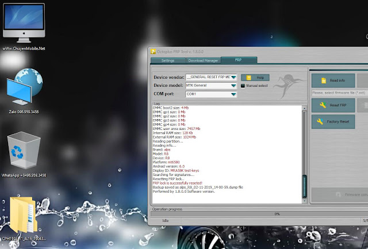Click the Read info button
Viewport: 368px width, 249px height.
333,81
